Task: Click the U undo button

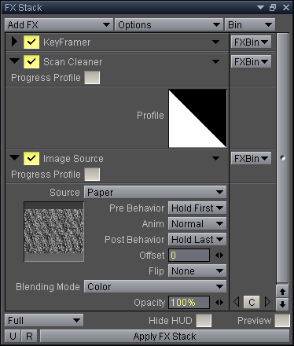Action: click(13, 336)
